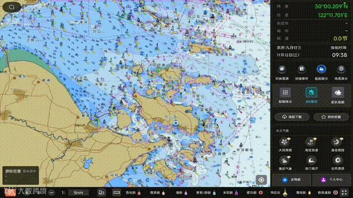This screenshot has height=198, width=353.
Task: Click the hazardous chemical ship legend item
Action: click(133, 193)
